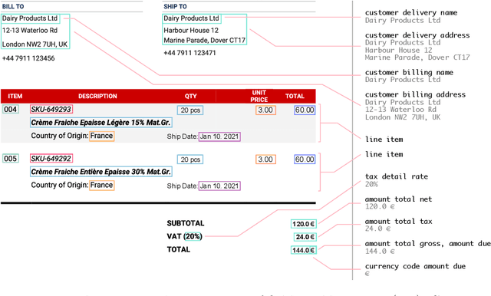The image size is (491, 296).
Task: Click ship date Jan 10. 2021 in row 005
Action: pos(219,186)
